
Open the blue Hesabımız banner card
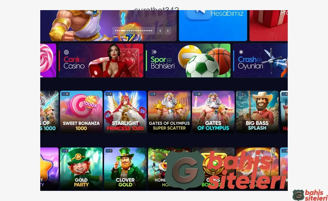213,26
